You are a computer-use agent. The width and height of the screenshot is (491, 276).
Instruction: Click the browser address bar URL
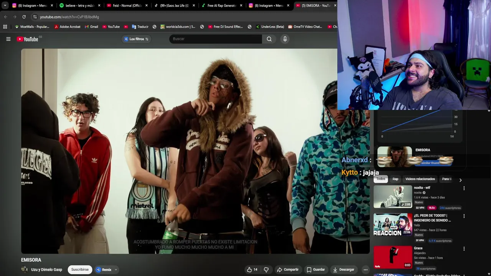tap(69, 17)
